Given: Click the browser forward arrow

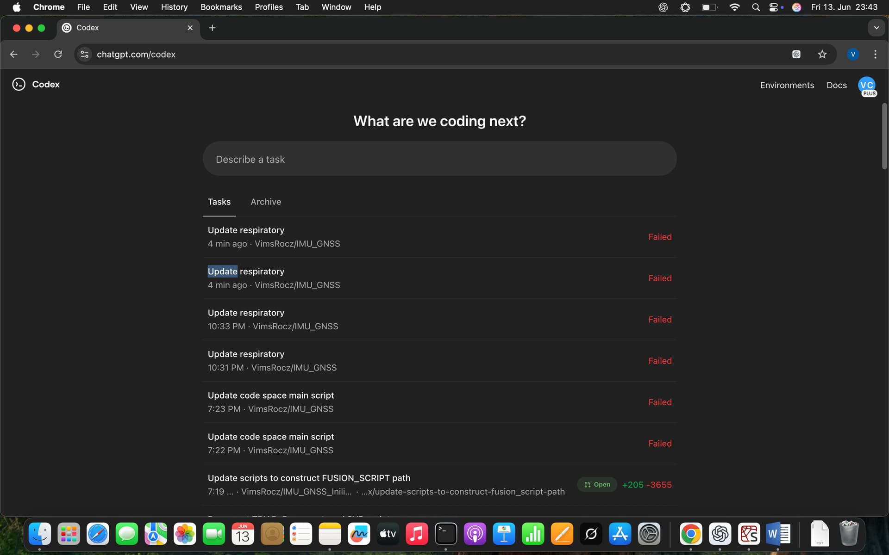Looking at the screenshot, I should [36, 54].
